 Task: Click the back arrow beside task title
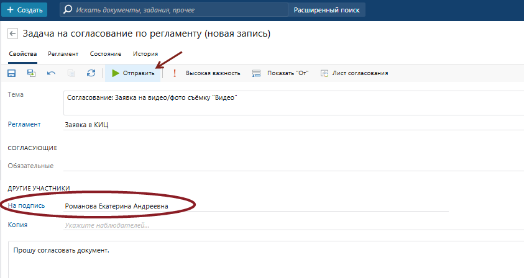[12, 34]
